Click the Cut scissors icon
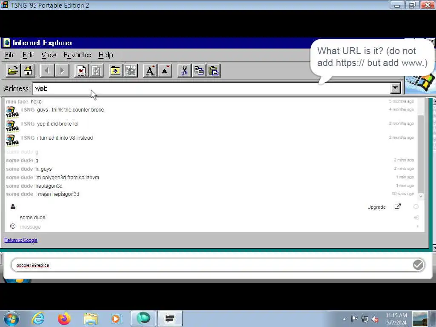 point(184,71)
